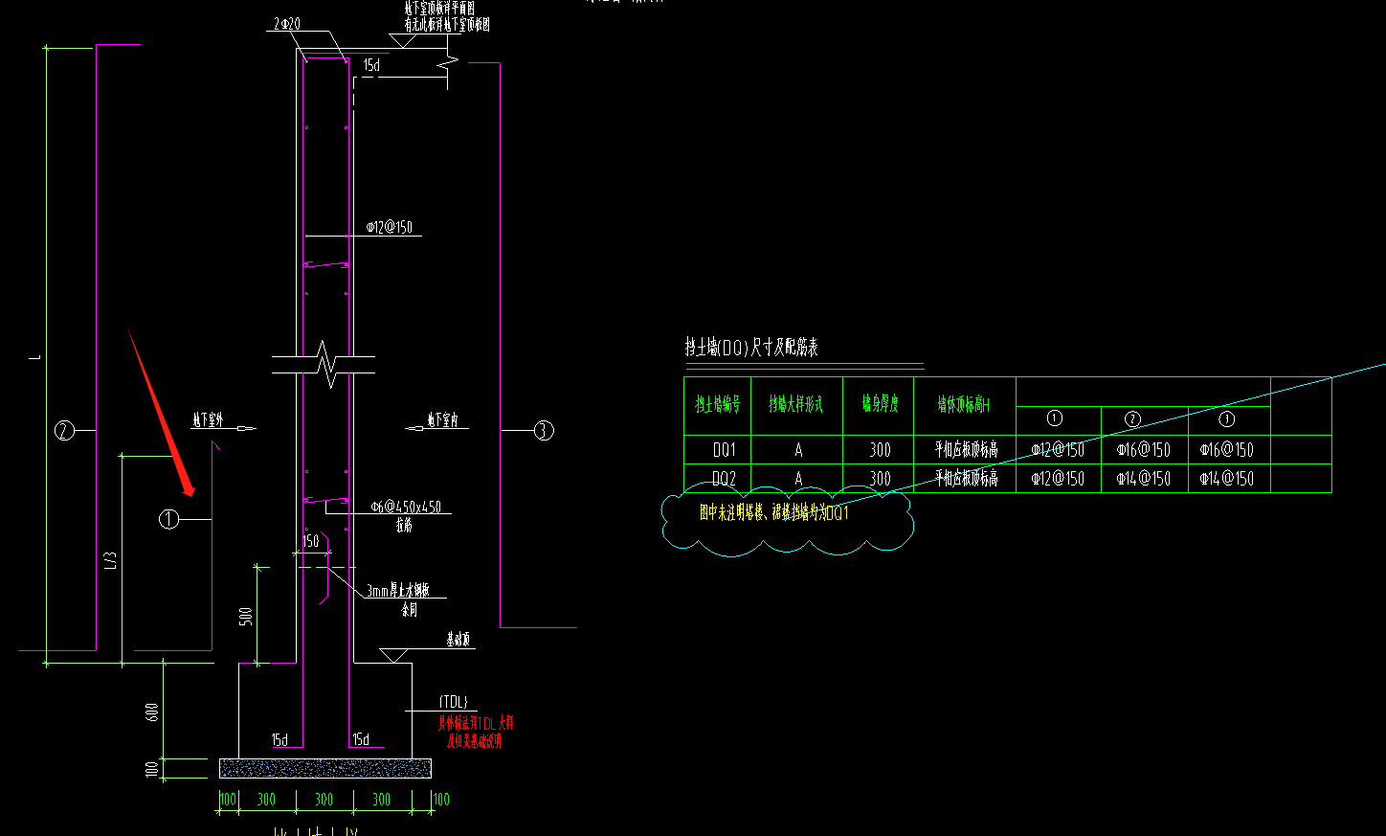Viewport: 1386px width, 836px height.
Task: Select Φ12@150 in the DQ1 table row
Action: [1058, 450]
